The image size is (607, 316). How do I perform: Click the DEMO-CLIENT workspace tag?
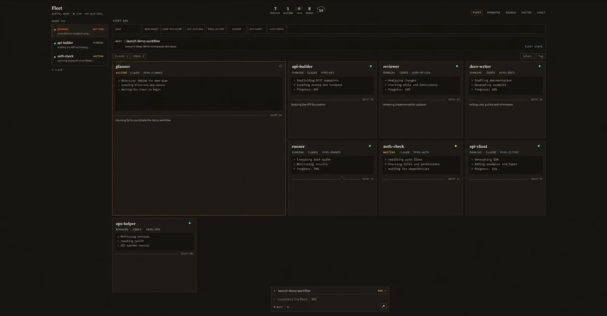click(509, 153)
